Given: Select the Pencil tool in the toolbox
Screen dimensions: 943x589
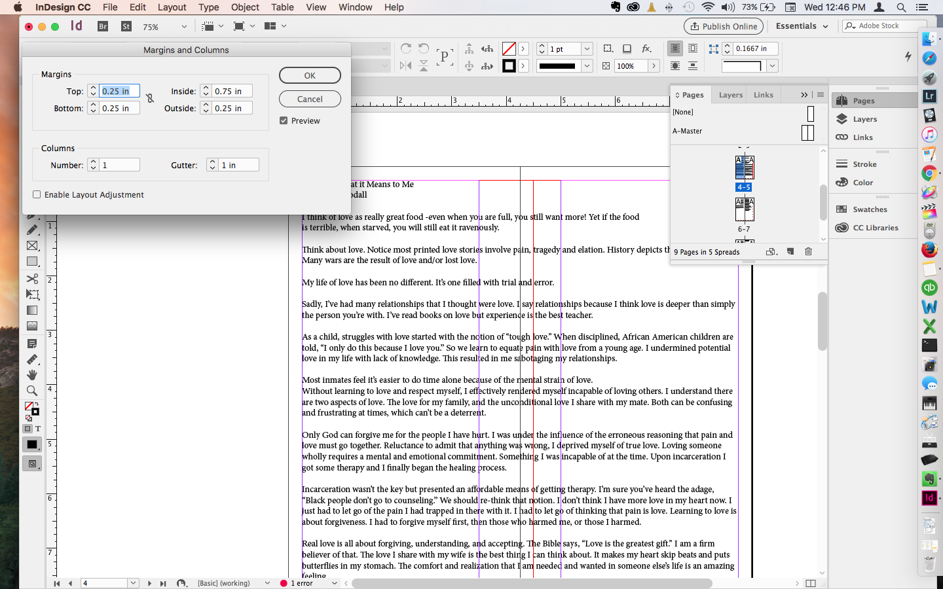Looking at the screenshot, I should point(31,230).
